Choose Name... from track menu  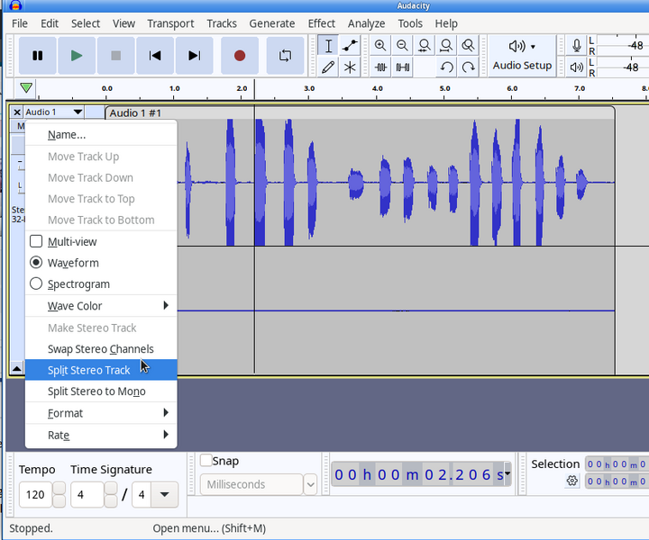pos(101,135)
